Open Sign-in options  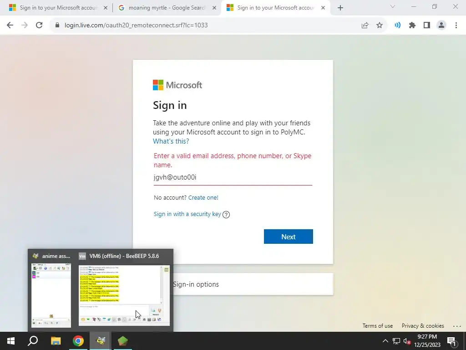[196, 284]
